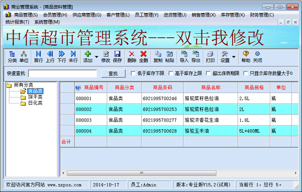This screenshot has height=192, width=302.
Task: Export data with 导出 icon
Action: (x=196, y=57)
